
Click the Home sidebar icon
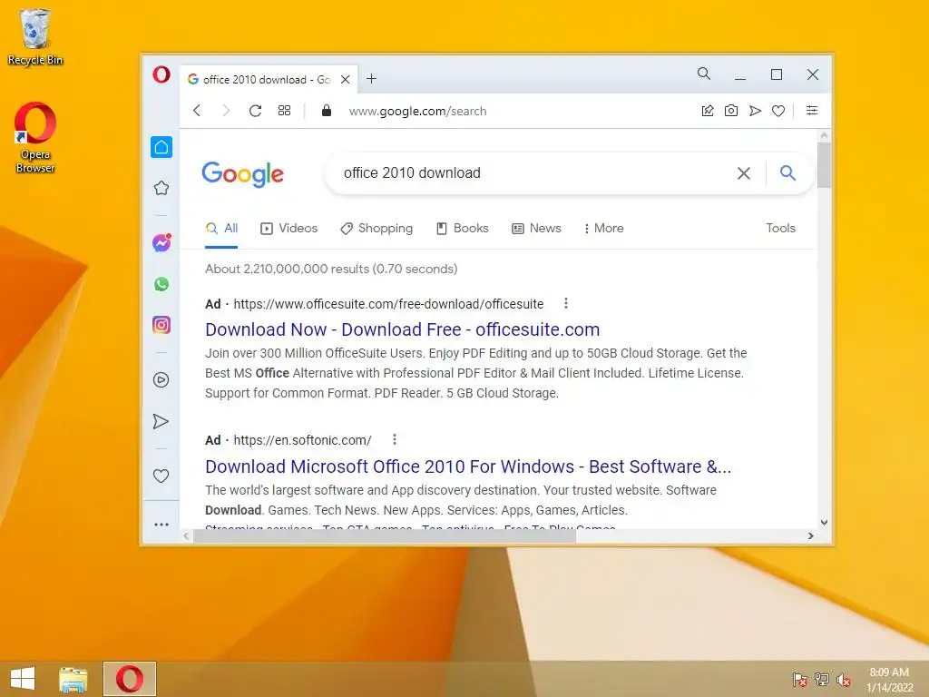point(161,147)
